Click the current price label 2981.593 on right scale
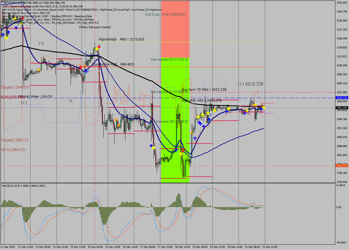Screen dimensions: 349x250 tap(341, 108)
